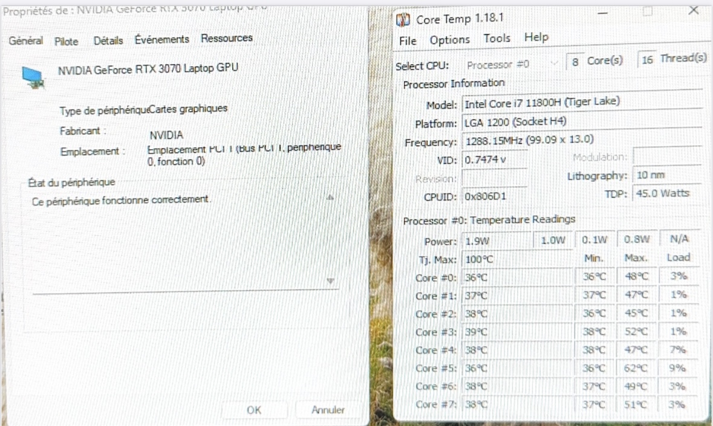Click the Frequency field showing 1288.15MHz

point(582,140)
